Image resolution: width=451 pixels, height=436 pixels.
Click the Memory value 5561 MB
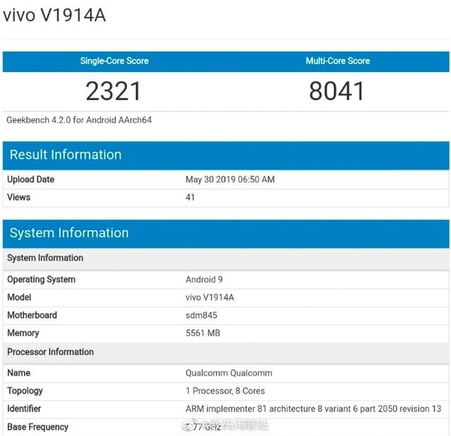click(x=203, y=333)
